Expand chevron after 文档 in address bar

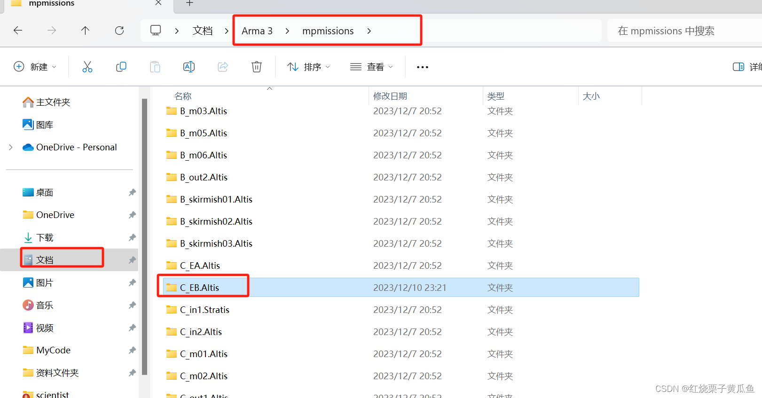pos(227,31)
